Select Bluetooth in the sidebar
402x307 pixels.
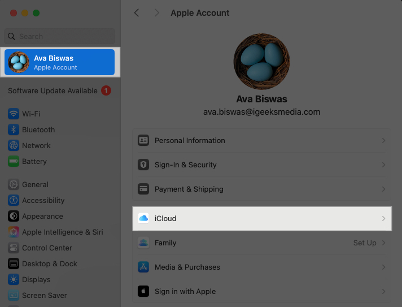pyautogui.click(x=60, y=129)
